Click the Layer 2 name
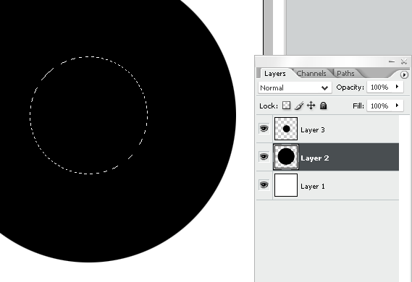Image resolution: width=412 pixels, height=282 pixels. (315, 158)
